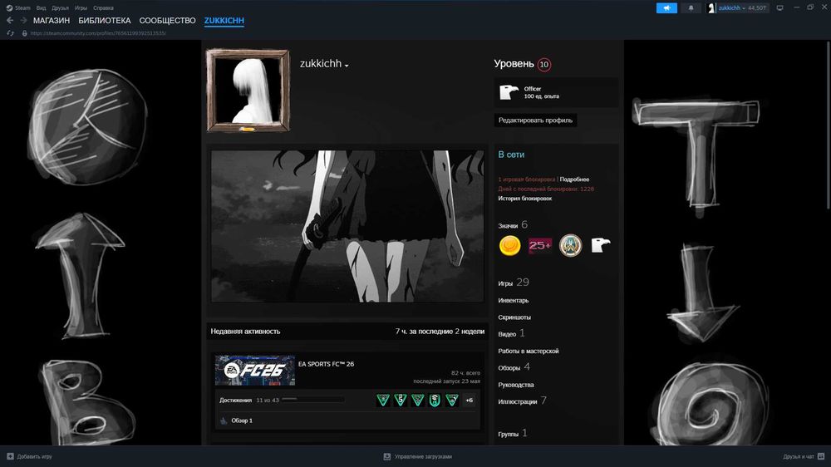Open the Друзья menu
Viewport: 831px width, 467px height.
[60, 8]
